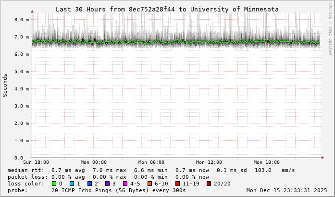Click the 8.0 m y-axis label
Image resolution: width=335 pixels, height=197 pixels.
(x=19, y=20)
